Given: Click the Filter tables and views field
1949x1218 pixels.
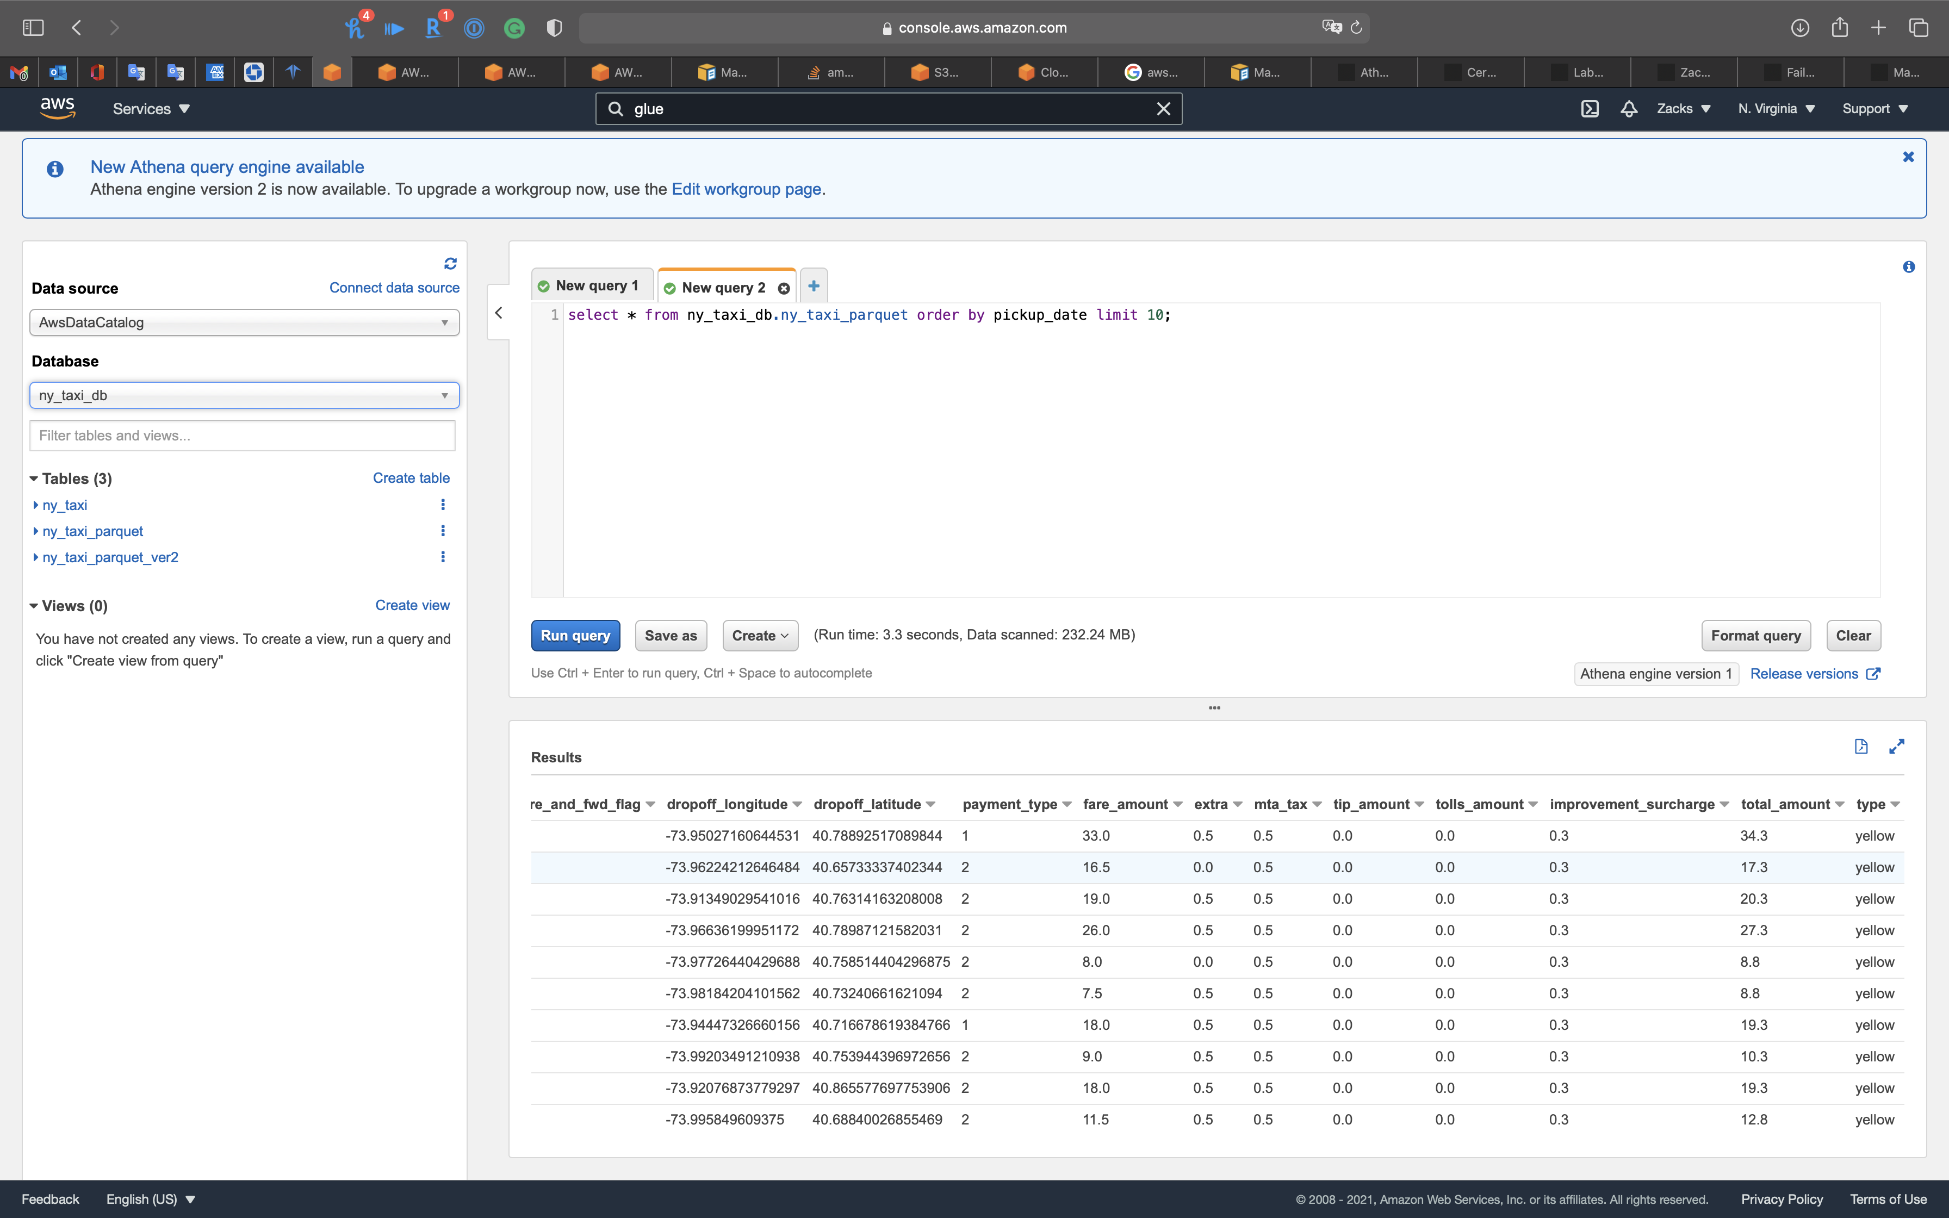Looking at the screenshot, I should pos(241,436).
